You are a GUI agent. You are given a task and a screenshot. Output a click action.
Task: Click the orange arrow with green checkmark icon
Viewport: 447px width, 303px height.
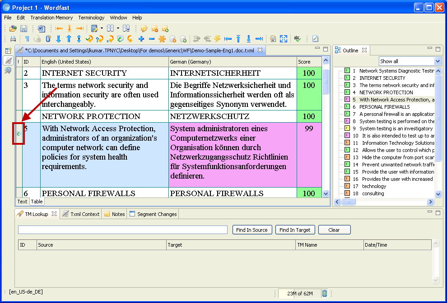pos(89,39)
